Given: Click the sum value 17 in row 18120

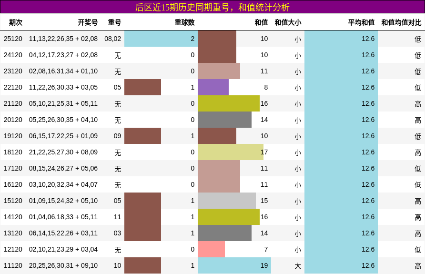Looking at the screenshot, I should click(264, 152).
